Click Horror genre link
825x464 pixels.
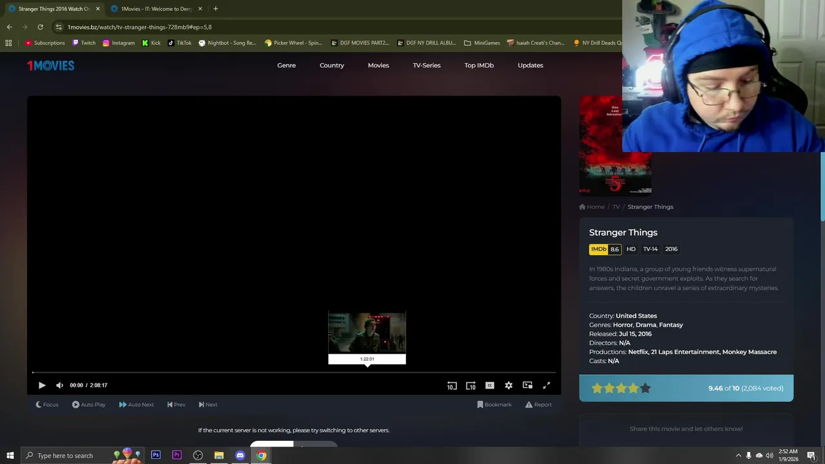click(x=623, y=325)
